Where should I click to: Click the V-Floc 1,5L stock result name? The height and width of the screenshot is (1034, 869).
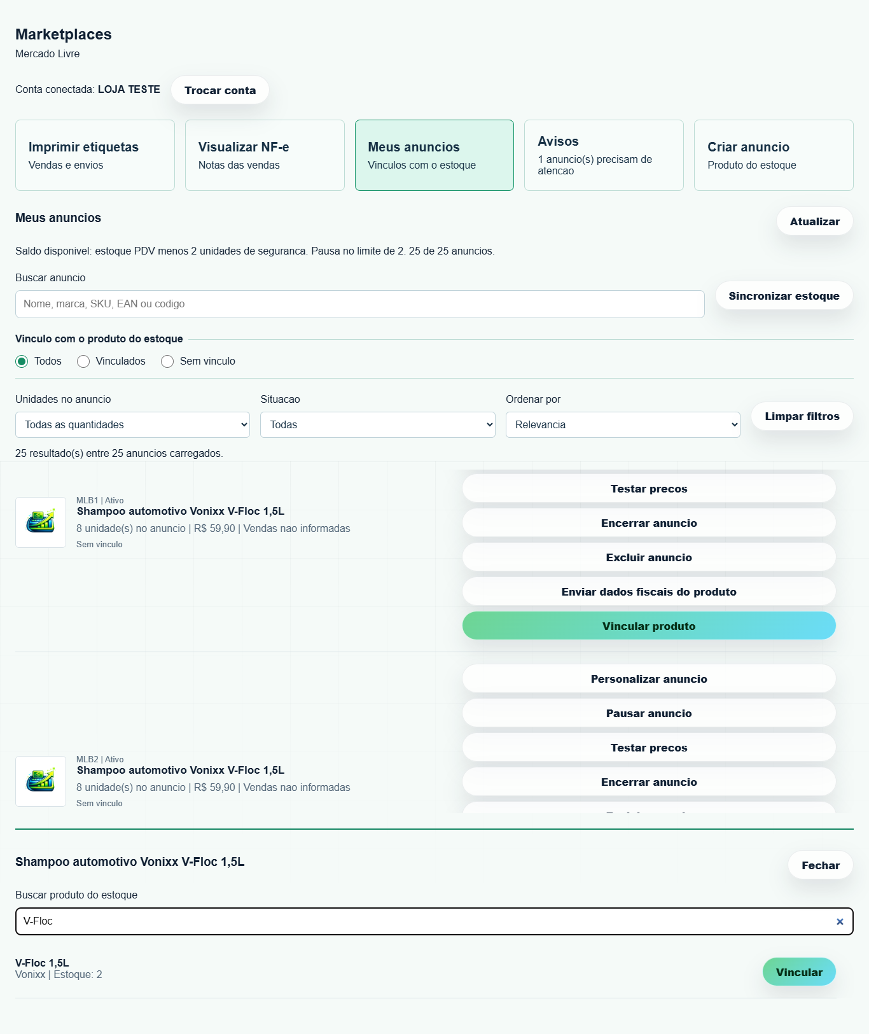pos(42,963)
